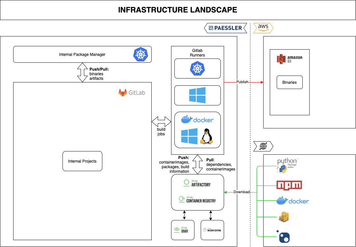
Task: Select the Internal Projects box
Action: pyautogui.click(x=82, y=161)
